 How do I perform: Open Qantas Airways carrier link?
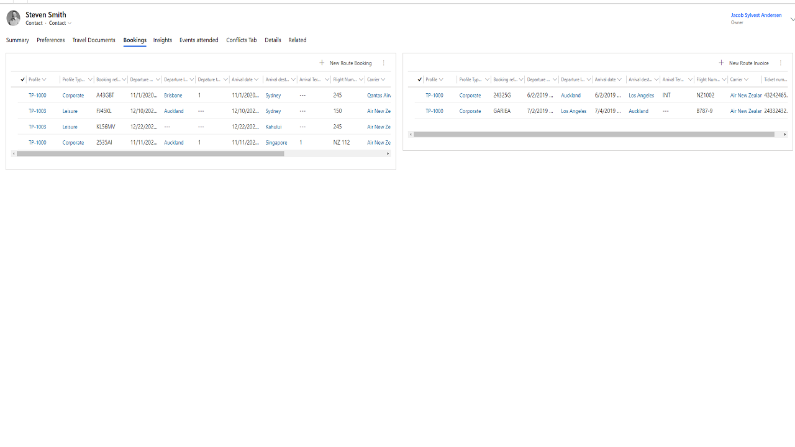pos(379,96)
